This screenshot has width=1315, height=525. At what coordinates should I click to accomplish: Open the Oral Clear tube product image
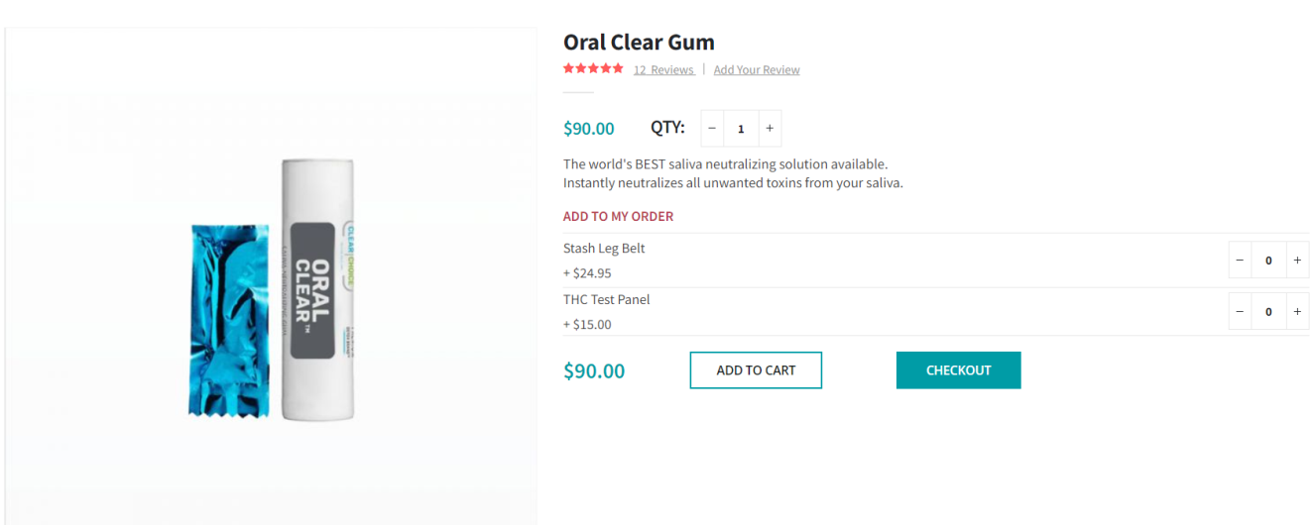click(x=317, y=289)
